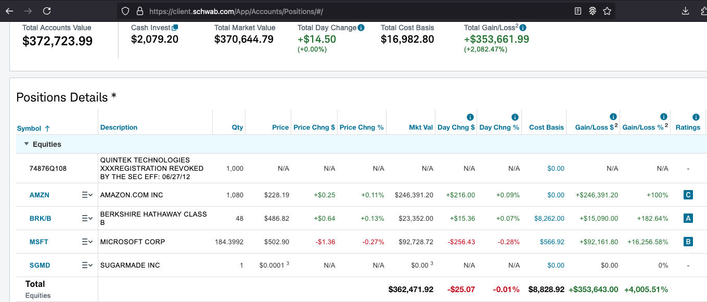Open reader view icon in address bar

[578, 11]
